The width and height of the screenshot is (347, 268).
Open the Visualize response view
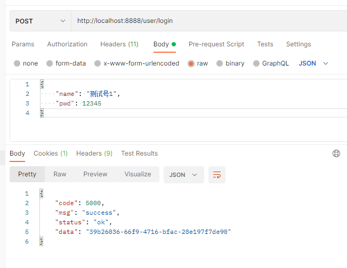[138, 174]
